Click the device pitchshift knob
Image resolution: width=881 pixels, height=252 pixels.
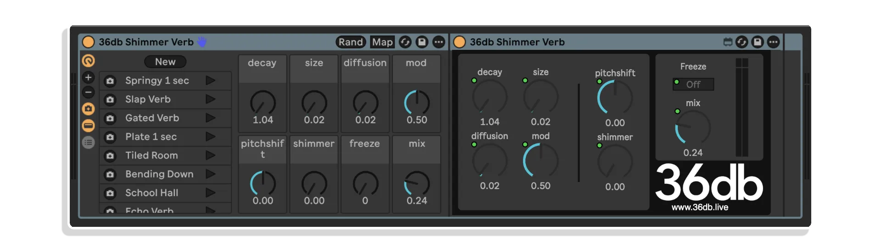click(615, 97)
